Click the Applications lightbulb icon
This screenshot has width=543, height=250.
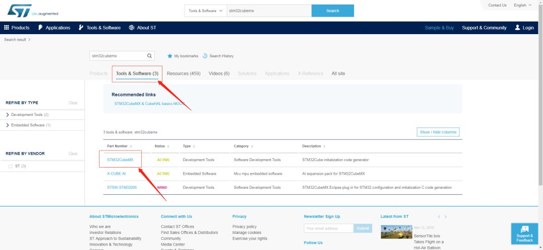coord(41,28)
